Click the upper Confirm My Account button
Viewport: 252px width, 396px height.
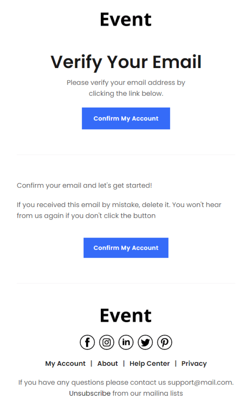126,118
